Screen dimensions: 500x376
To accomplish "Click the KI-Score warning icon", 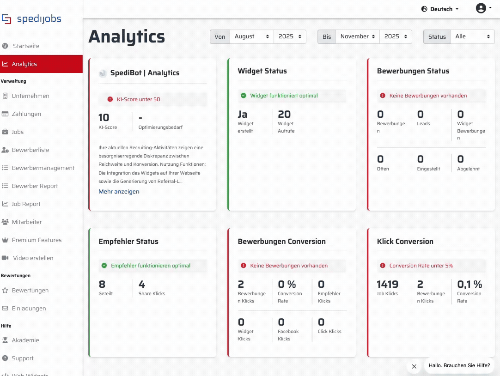I will (x=110, y=99).
